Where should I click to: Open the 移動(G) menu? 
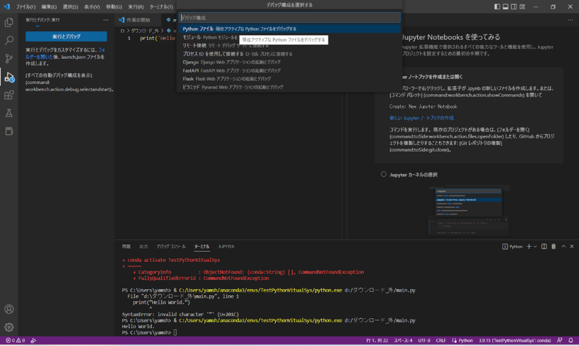tap(114, 7)
